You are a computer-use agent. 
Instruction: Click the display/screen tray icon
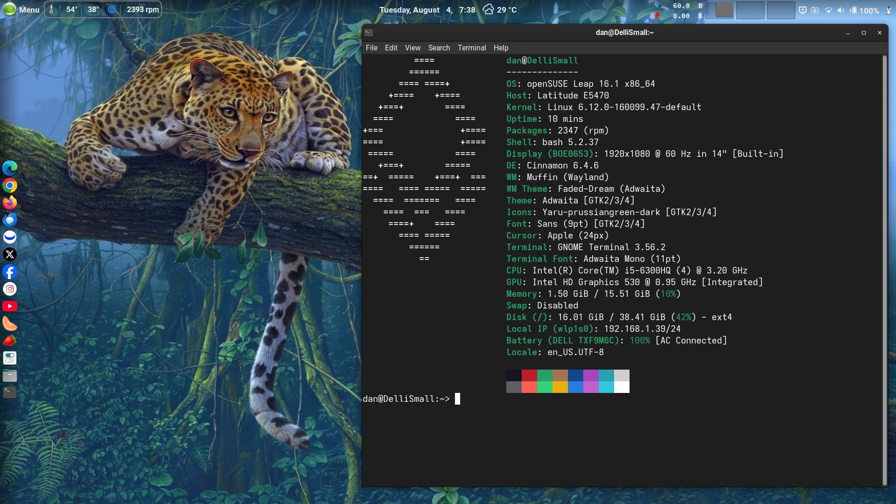(x=803, y=10)
